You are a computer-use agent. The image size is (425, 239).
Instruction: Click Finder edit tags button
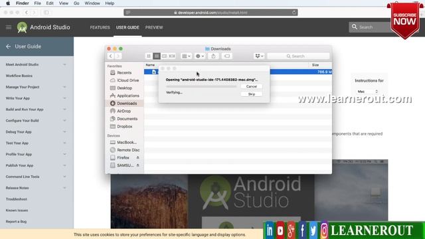(227, 56)
